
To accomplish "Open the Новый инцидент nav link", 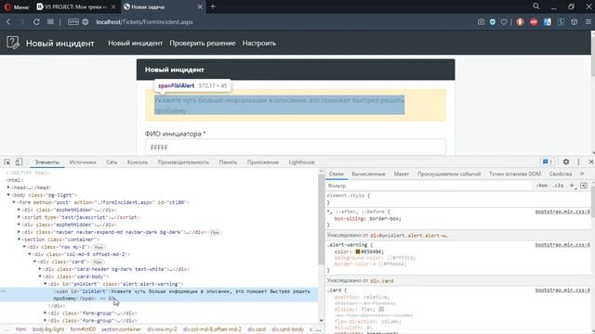I will (136, 44).
